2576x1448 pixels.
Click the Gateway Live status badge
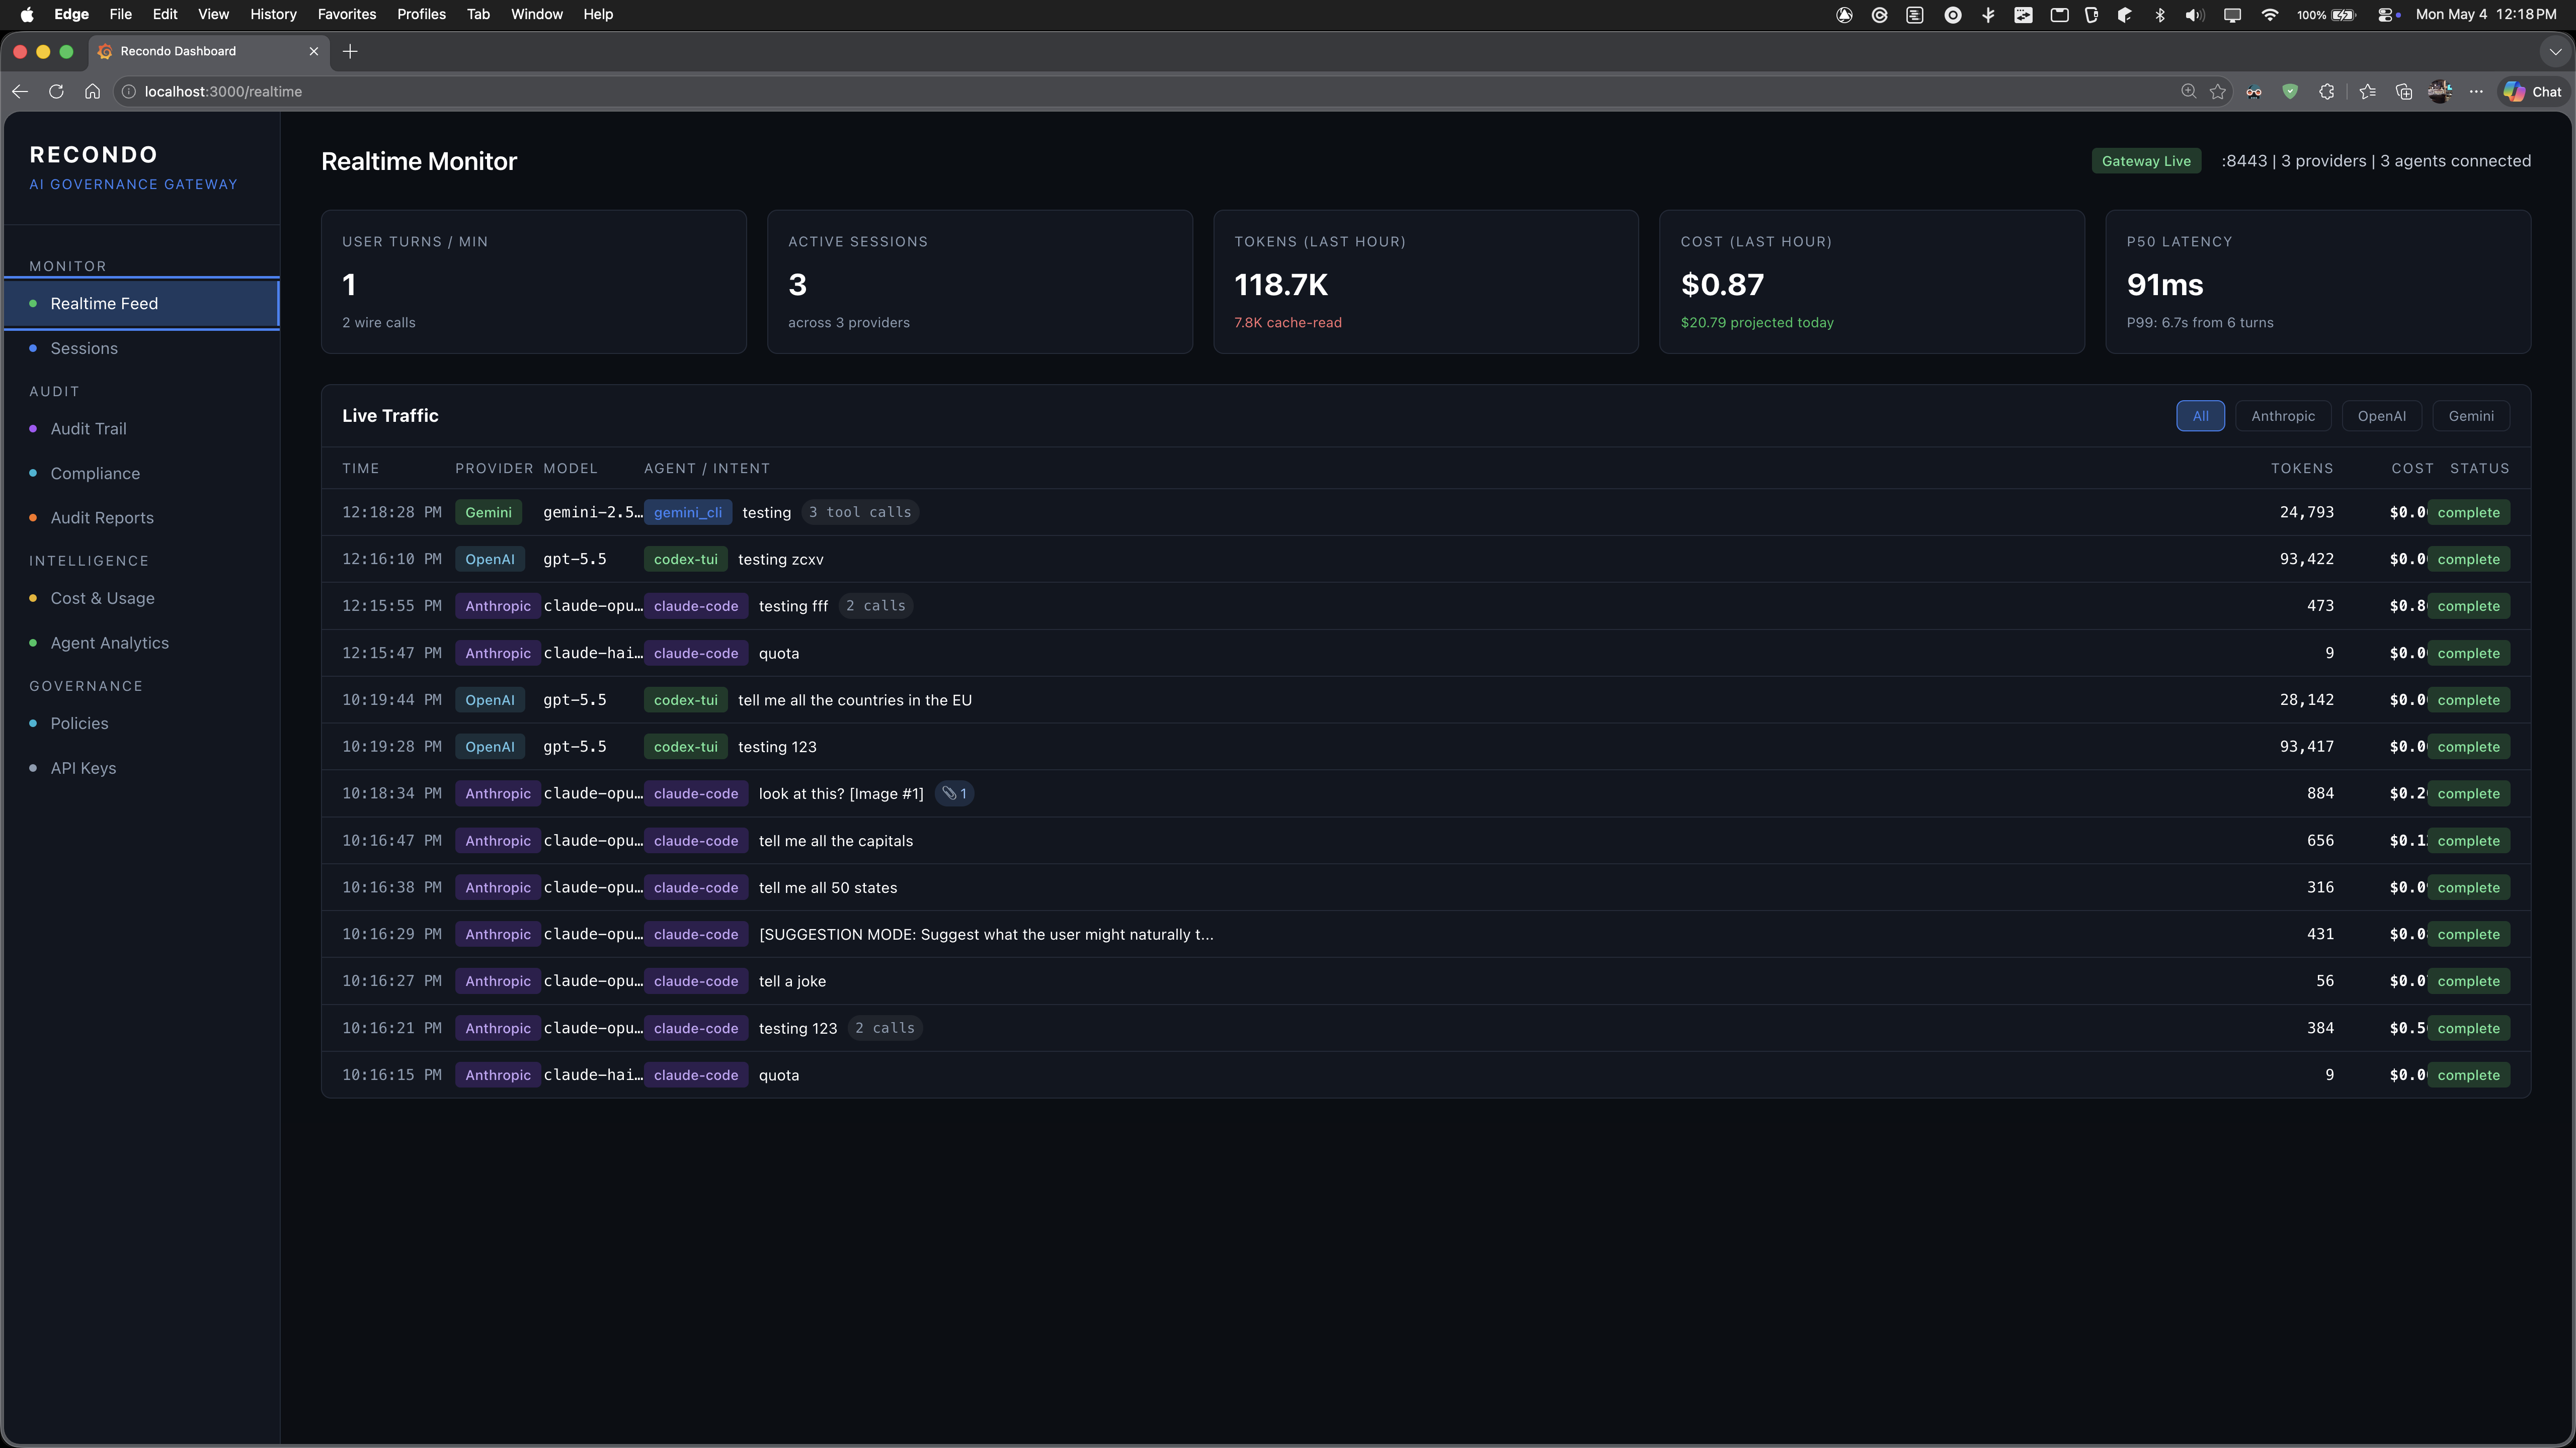point(2146,161)
